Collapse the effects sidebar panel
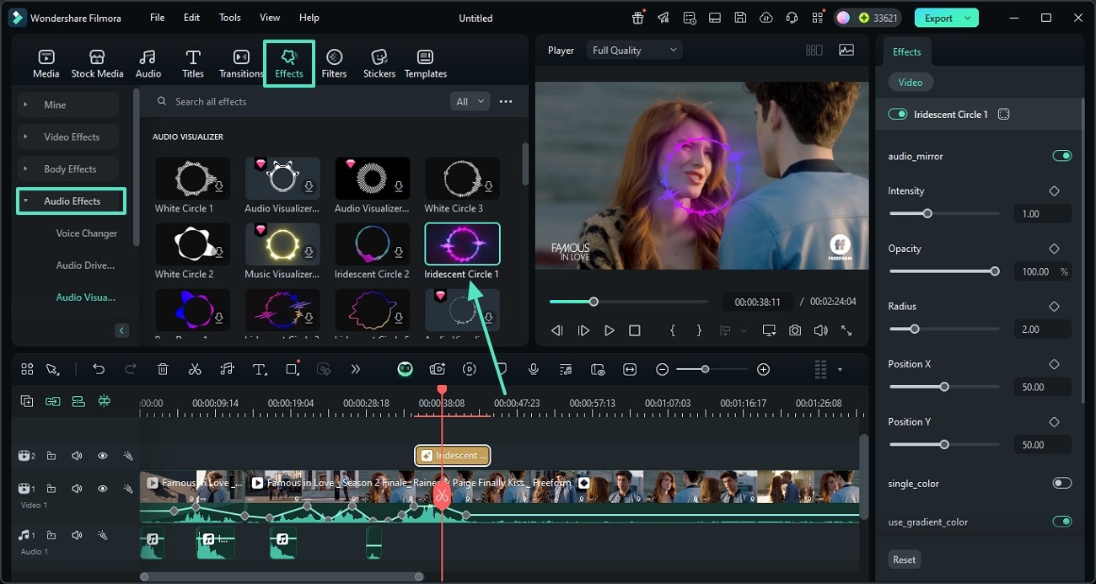The height and width of the screenshot is (584, 1096). click(x=121, y=330)
